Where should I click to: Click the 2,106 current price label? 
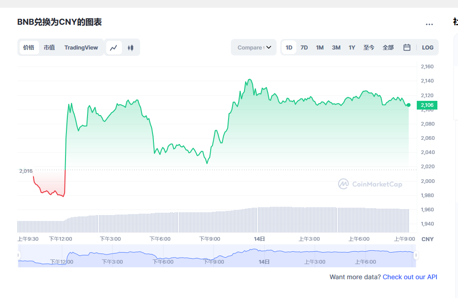(427, 105)
